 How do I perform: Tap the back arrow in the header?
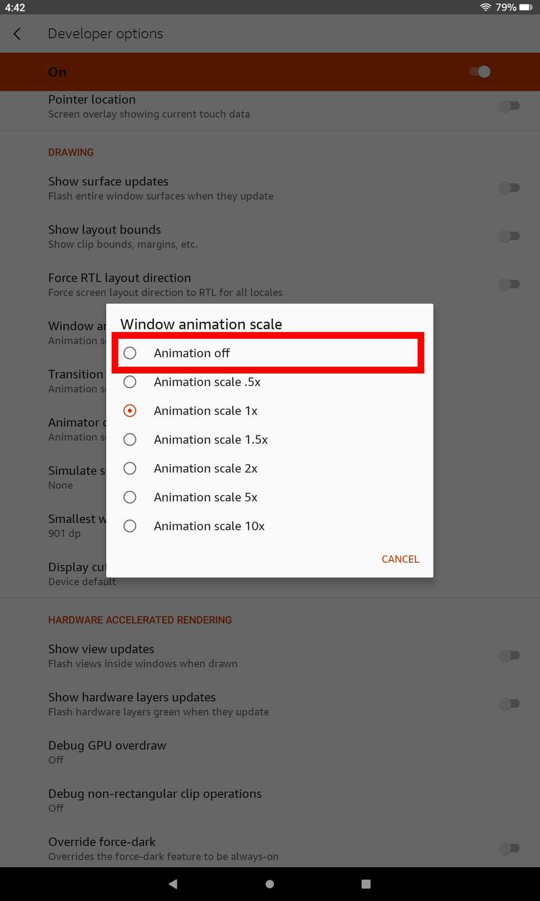[x=17, y=34]
